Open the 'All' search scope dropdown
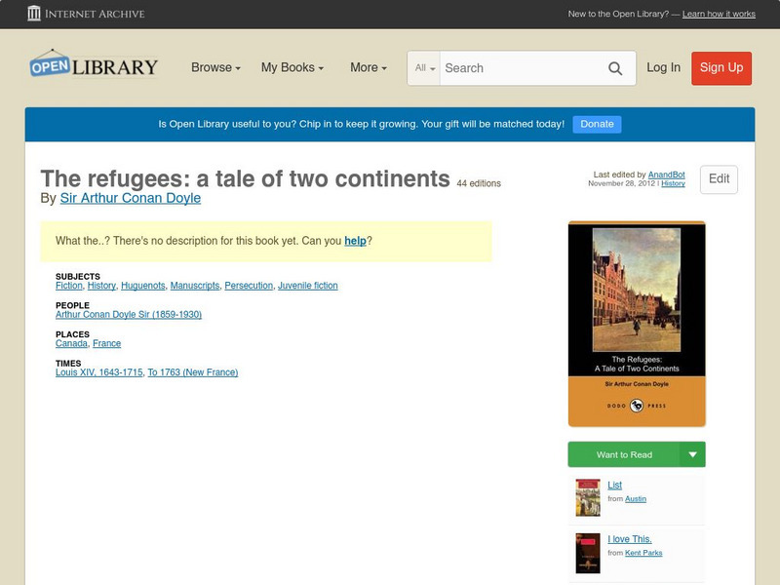Viewport: 780px width, 585px height. pos(424,68)
